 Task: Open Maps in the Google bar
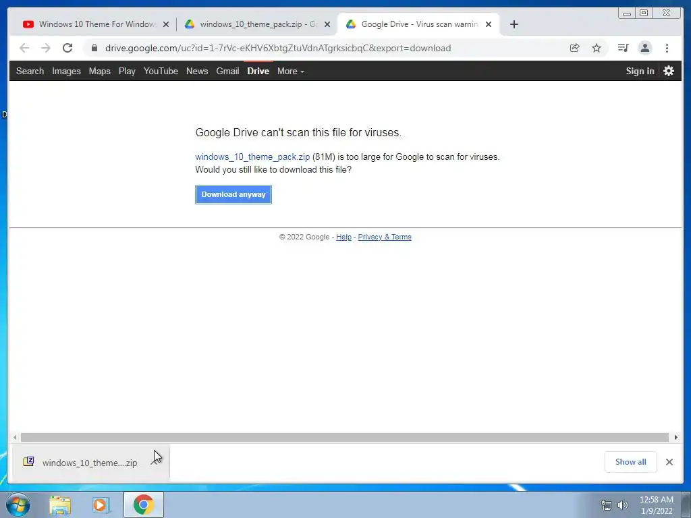[100, 71]
